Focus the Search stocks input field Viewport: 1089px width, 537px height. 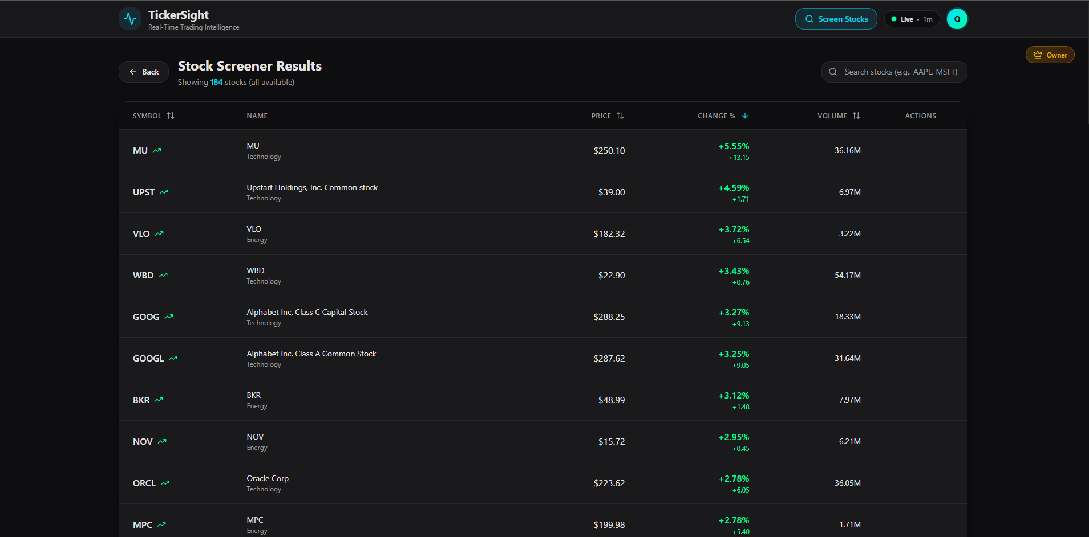[x=894, y=72]
